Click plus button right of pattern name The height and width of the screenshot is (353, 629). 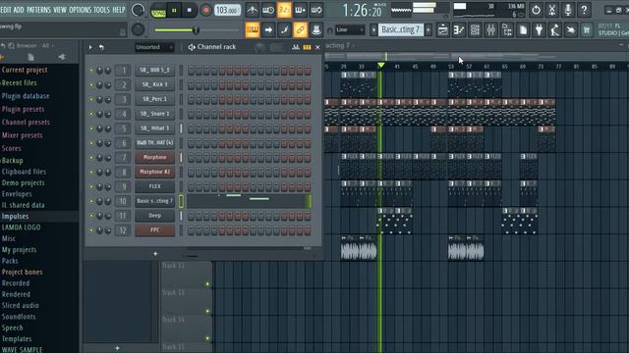[x=429, y=29]
